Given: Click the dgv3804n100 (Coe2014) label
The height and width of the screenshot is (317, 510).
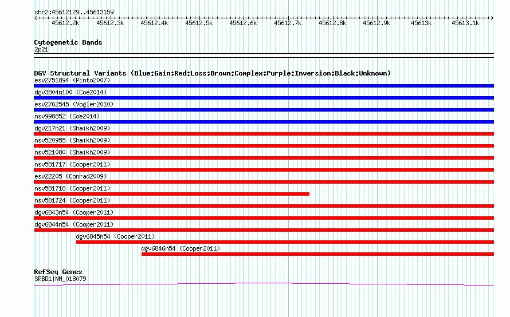Looking at the screenshot, I should (x=70, y=92).
